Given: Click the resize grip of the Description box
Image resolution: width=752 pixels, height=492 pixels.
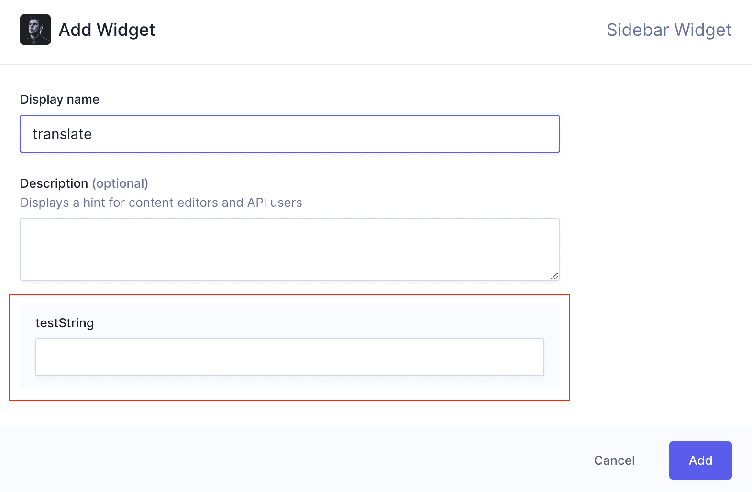Looking at the screenshot, I should point(555,276).
